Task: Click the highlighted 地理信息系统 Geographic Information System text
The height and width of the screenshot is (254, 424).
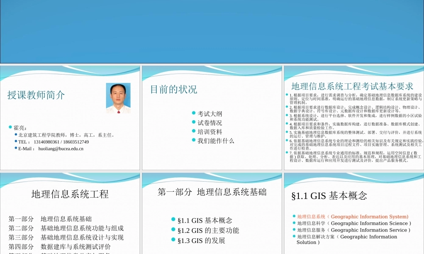Action: (x=352, y=216)
